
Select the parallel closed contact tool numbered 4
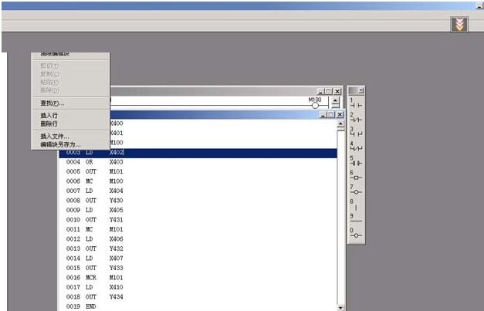click(x=356, y=147)
